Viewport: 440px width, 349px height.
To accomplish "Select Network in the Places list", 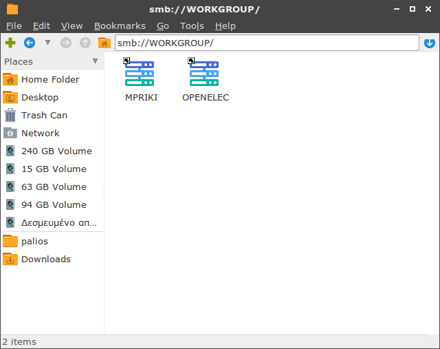I will click(x=52, y=133).
